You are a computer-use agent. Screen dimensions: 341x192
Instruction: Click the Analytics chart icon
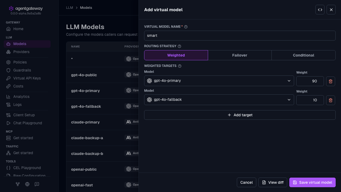[x=8, y=97]
